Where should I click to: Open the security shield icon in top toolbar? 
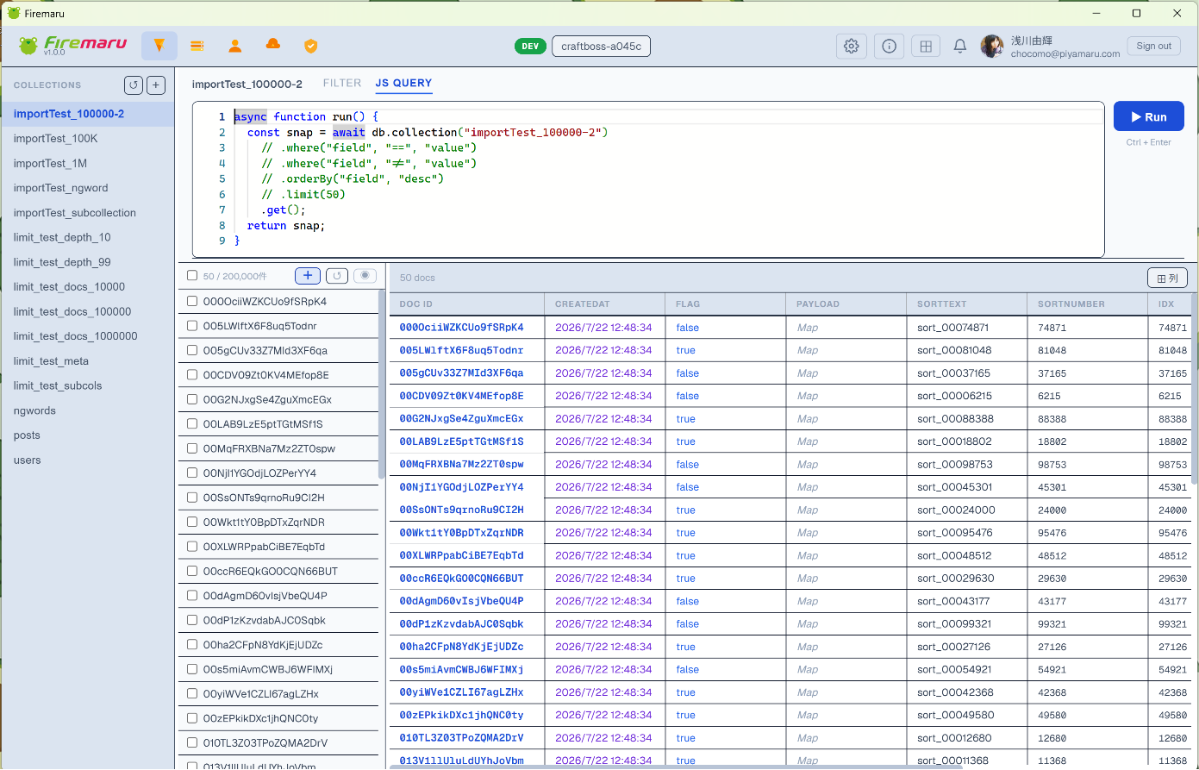click(311, 46)
